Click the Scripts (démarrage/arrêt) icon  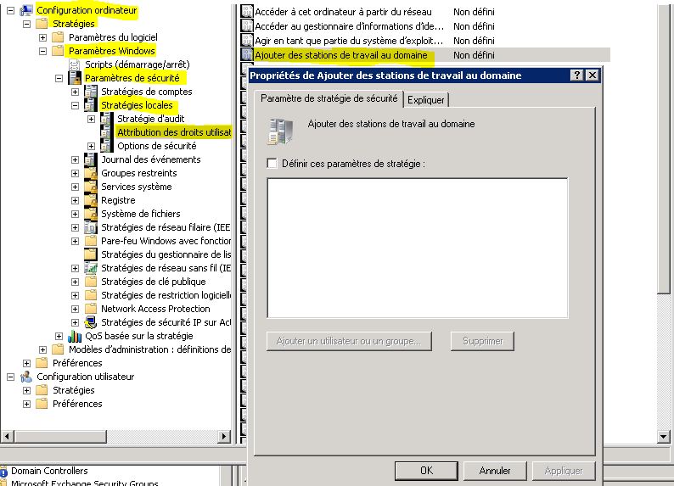pyautogui.click(x=75, y=64)
